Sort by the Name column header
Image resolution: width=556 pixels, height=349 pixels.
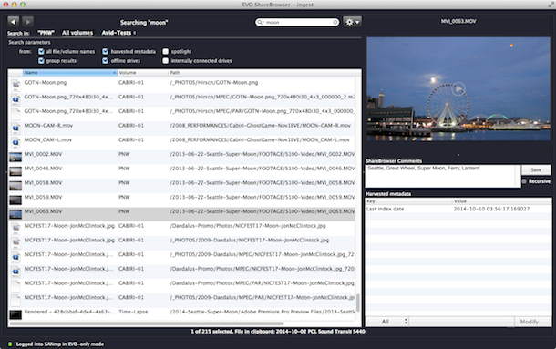coord(70,72)
